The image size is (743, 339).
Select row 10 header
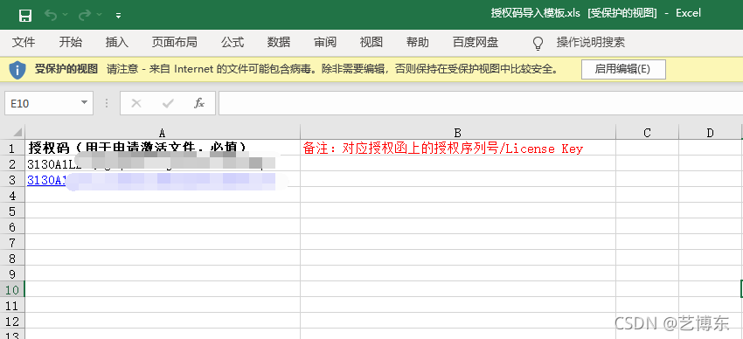pyautogui.click(x=12, y=289)
